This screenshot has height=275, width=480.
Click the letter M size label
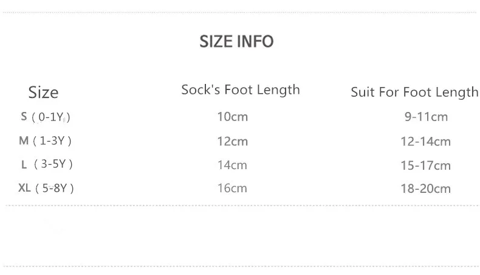point(24,141)
